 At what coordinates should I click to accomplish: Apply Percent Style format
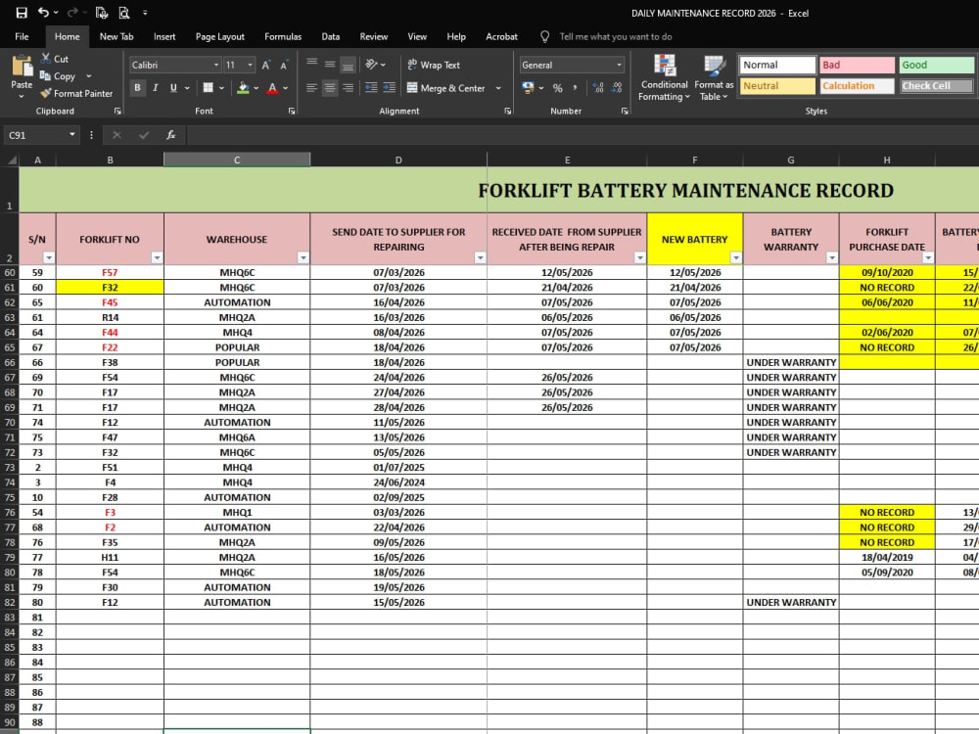pos(558,88)
